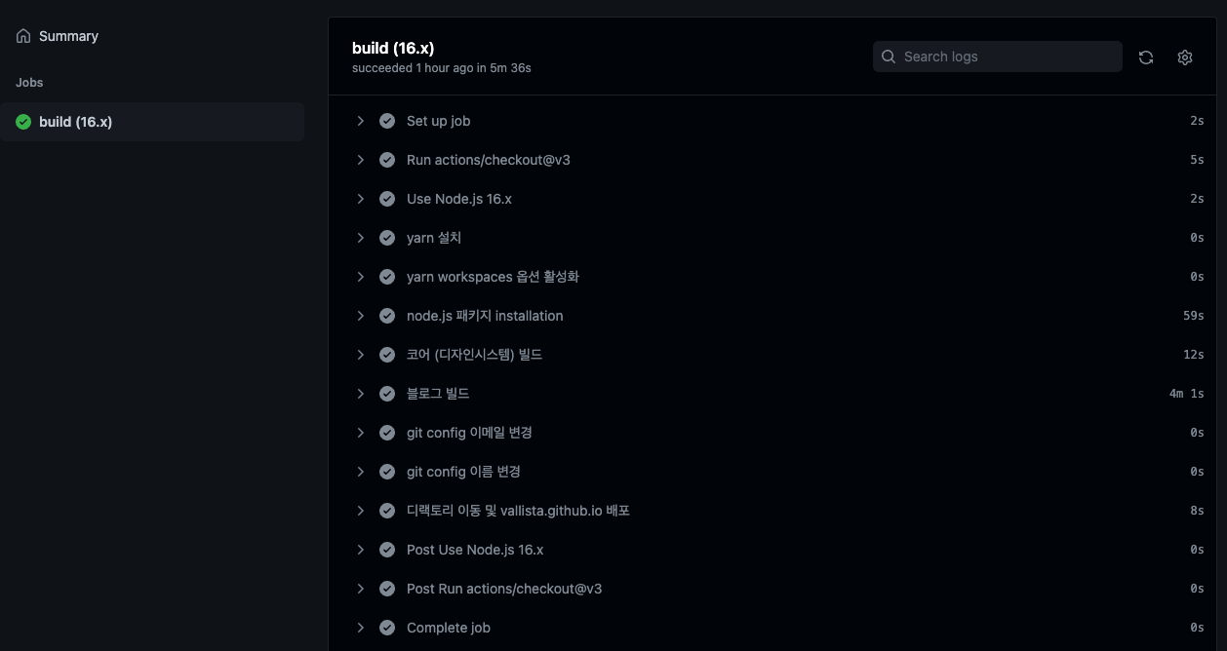1227x651 pixels.
Task: Click the Post Run actions/checkout@v3 step label
Action: tap(503, 589)
